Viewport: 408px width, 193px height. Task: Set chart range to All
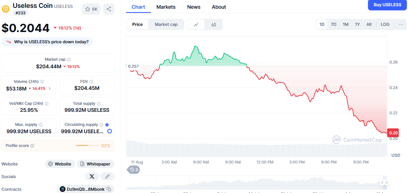click(x=369, y=24)
